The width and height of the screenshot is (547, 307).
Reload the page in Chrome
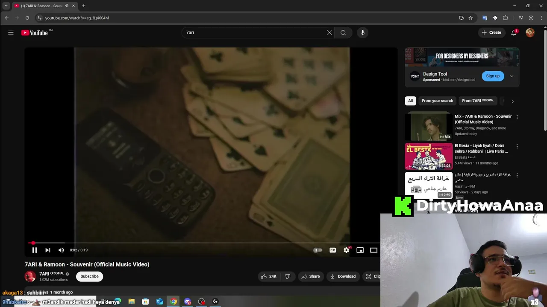[x=27, y=18]
